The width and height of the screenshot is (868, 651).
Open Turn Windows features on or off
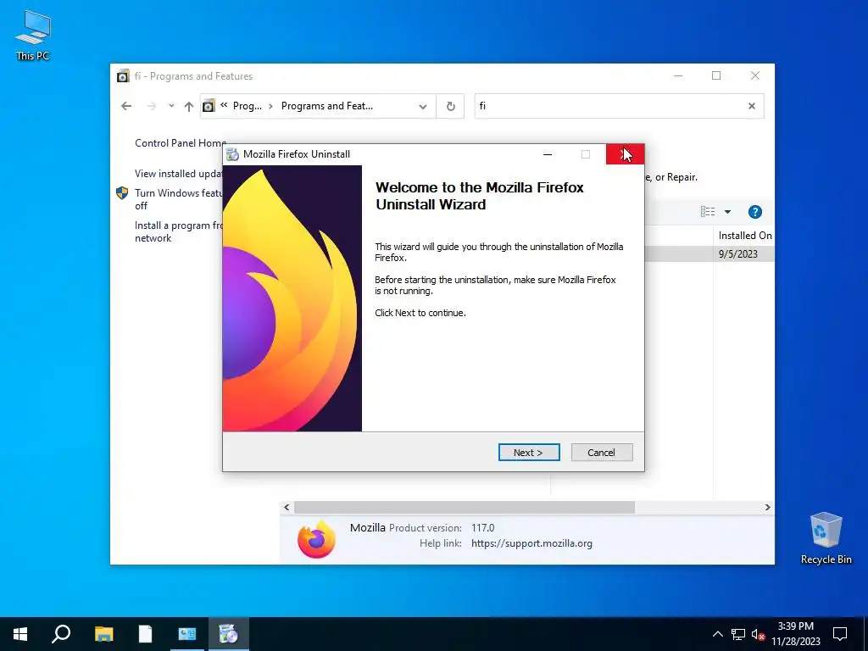tap(179, 199)
